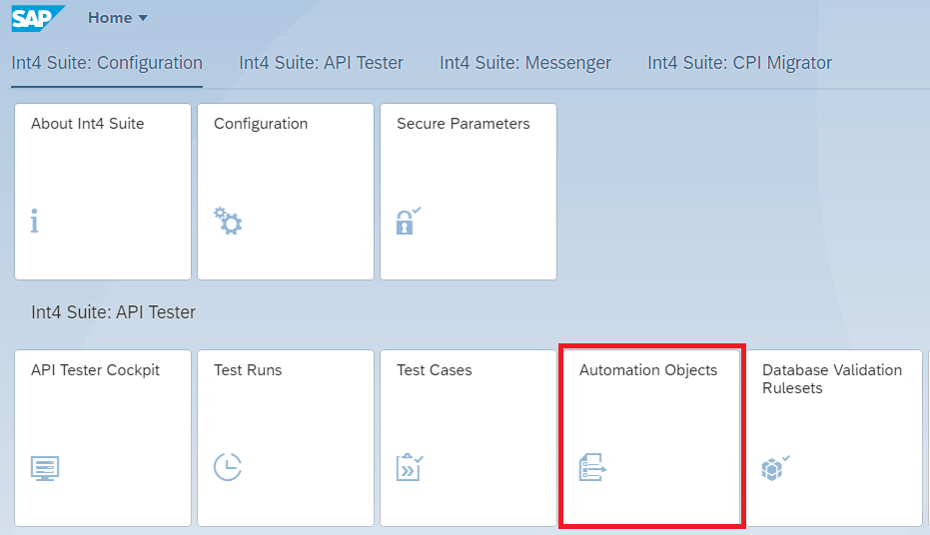Open the Automation Objects tile title
Viewport: 930px width, 535px height.
click(x=648, y=370)
